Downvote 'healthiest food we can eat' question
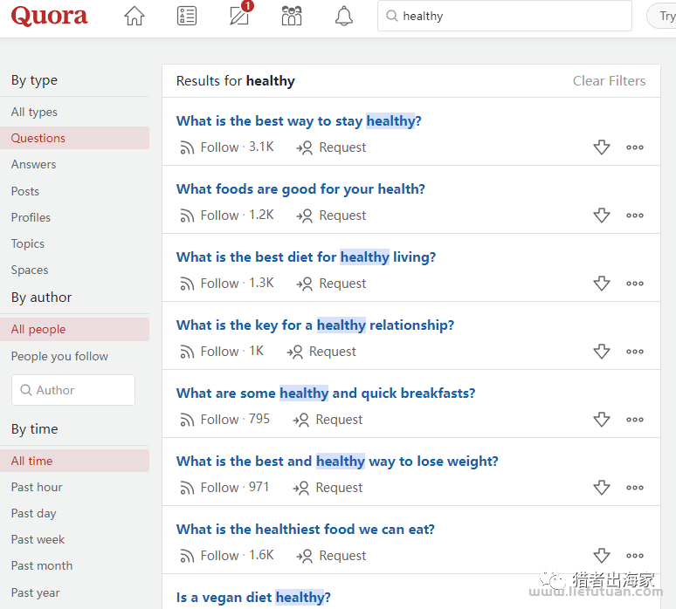 click(x=602, y=556)
